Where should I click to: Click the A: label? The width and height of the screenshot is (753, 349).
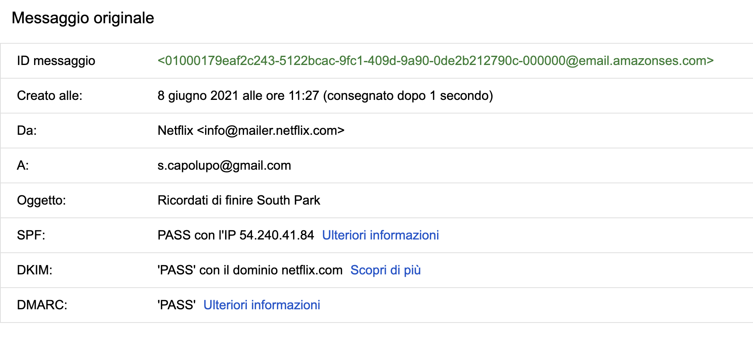(23, 165)
